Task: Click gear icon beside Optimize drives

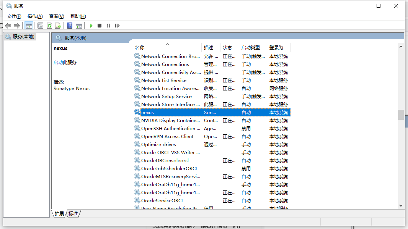Action: click(x=137, y=144)
